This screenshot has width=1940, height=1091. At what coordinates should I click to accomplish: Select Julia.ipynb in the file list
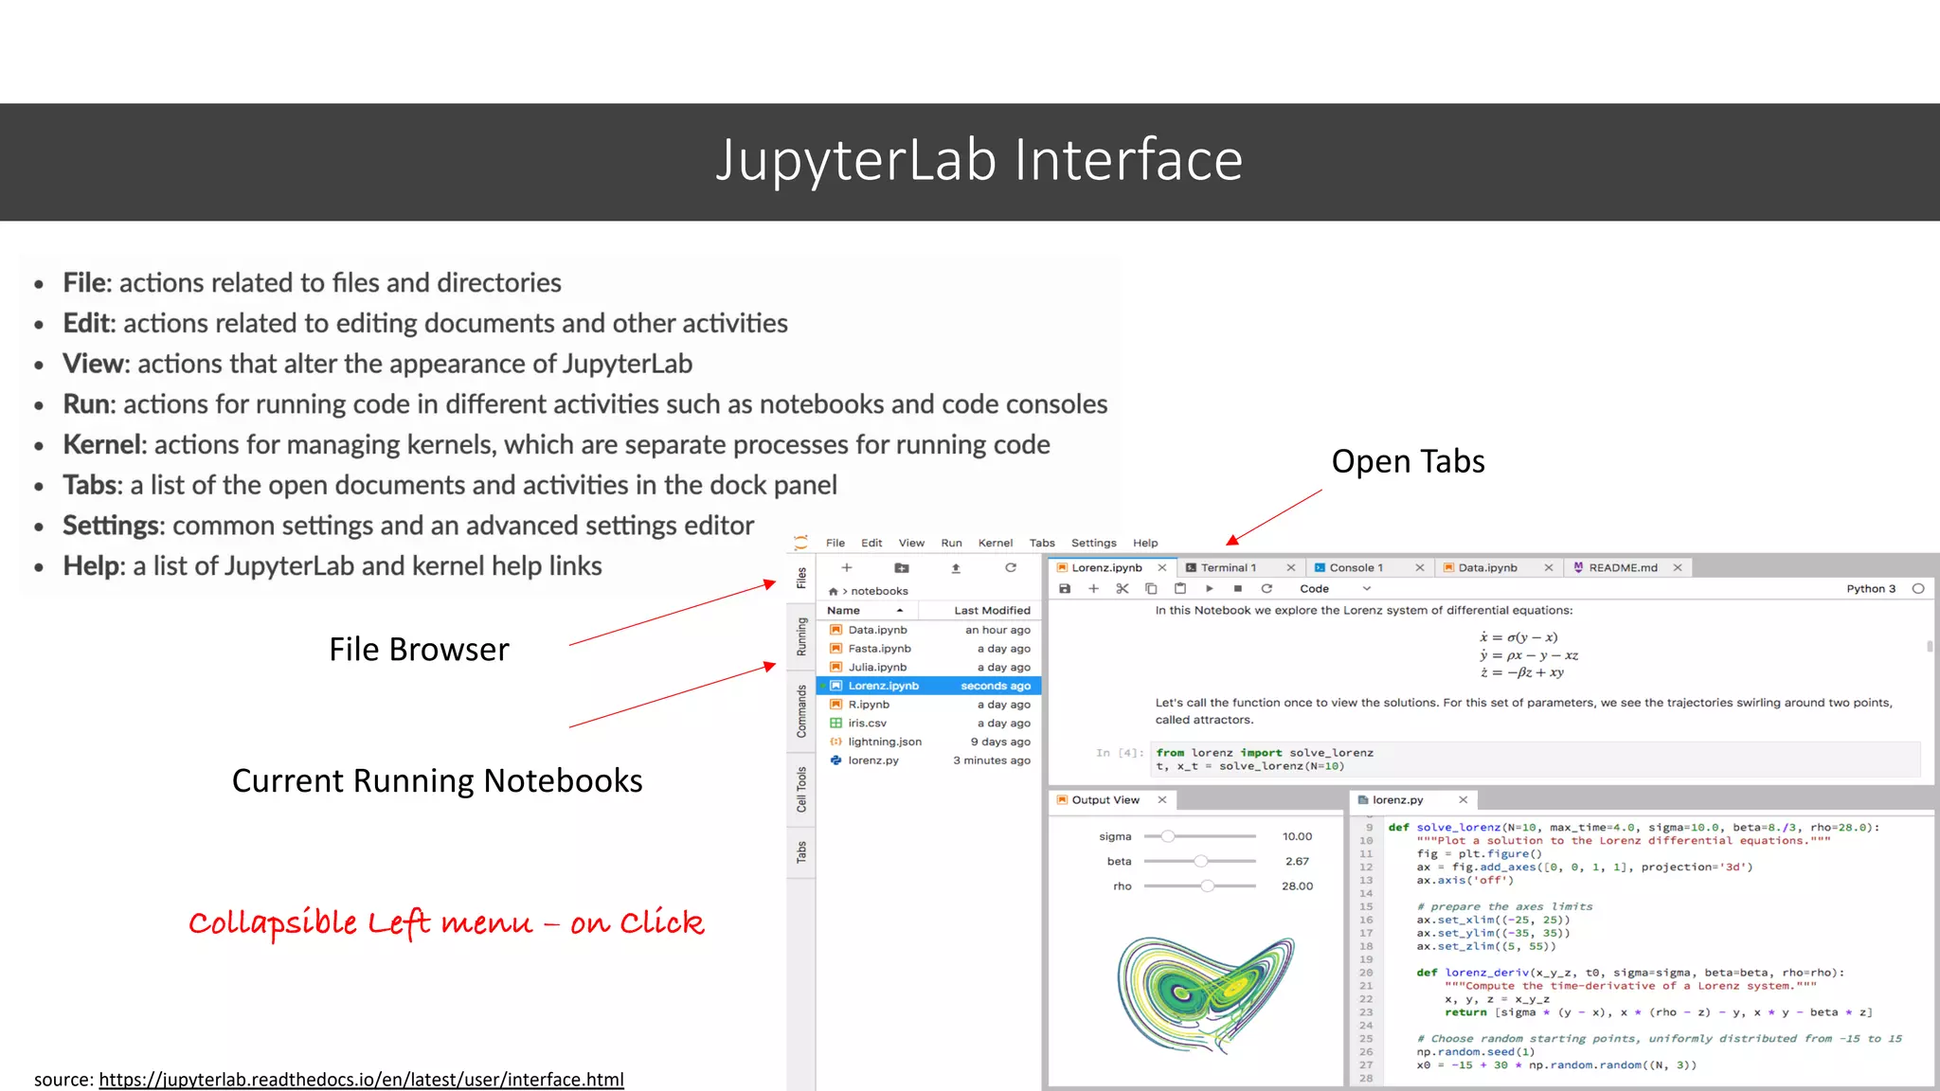(x=929, y=667)
